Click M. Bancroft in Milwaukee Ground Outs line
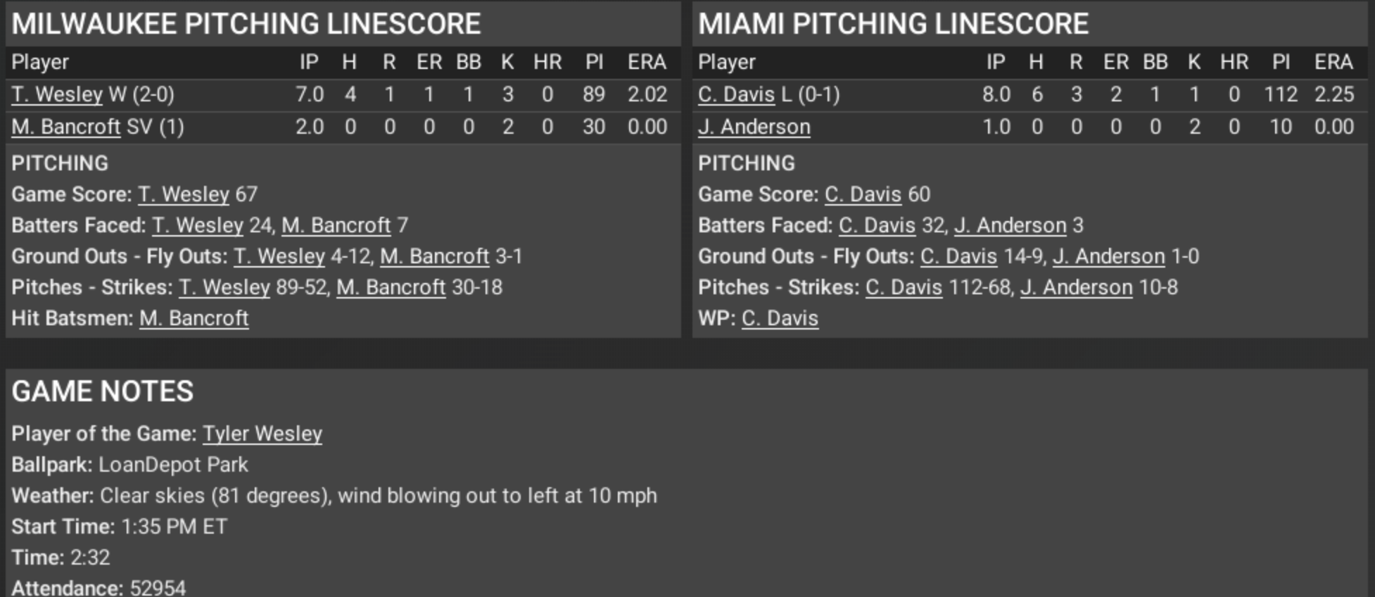 434,256
